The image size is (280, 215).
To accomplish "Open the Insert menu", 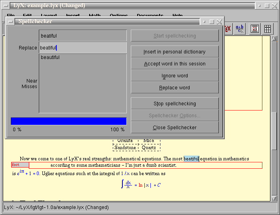I will pos(73,15).
